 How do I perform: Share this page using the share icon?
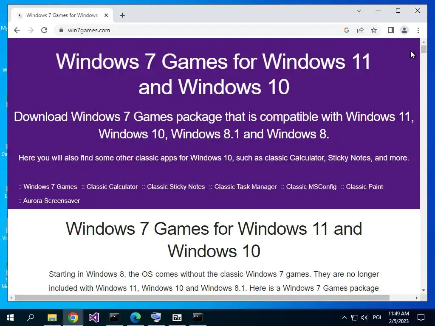click(360, 30)
